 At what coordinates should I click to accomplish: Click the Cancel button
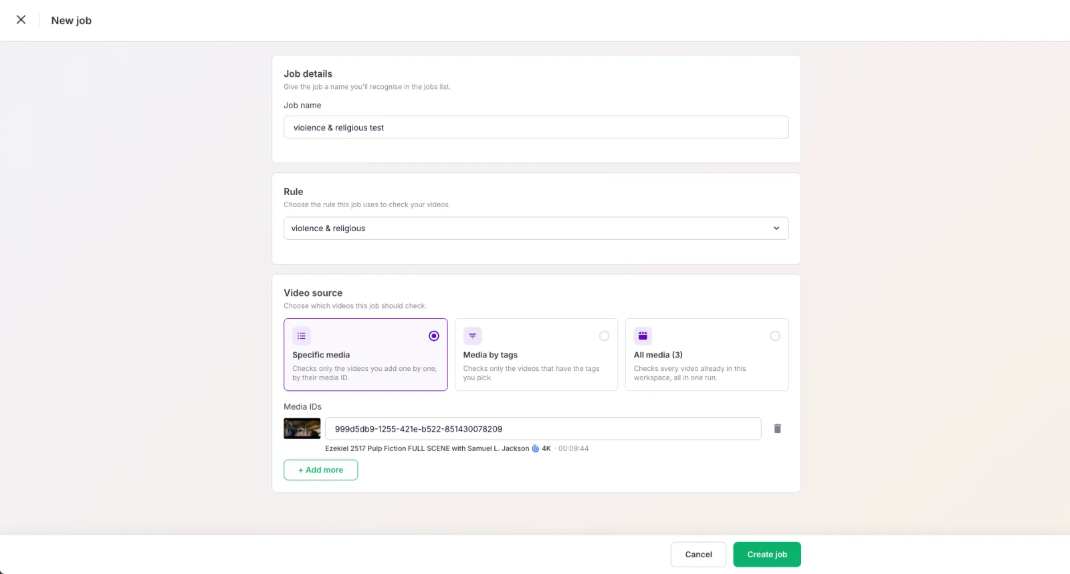tap(698, 555)
